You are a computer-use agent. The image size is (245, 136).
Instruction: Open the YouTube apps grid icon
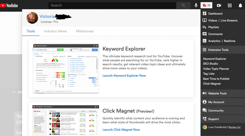pos(230,5)
